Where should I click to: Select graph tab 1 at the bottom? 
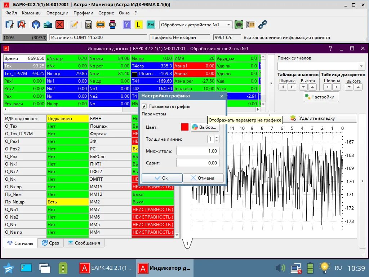point(187,243)
